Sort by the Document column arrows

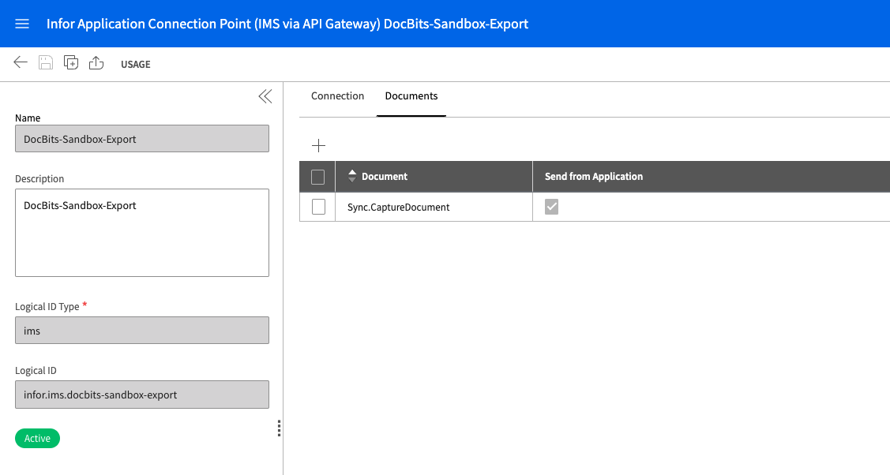pos(352,177)
